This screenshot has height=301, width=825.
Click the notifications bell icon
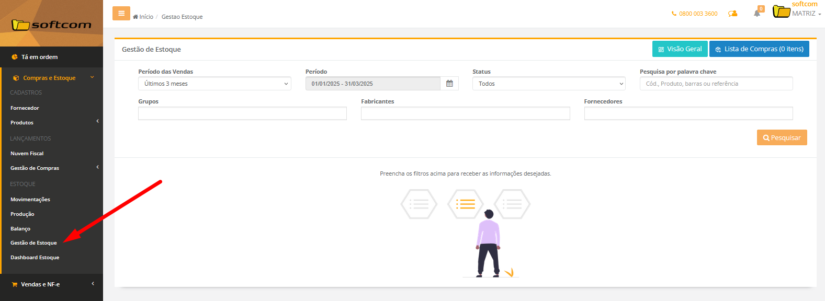tap(757, 14)
